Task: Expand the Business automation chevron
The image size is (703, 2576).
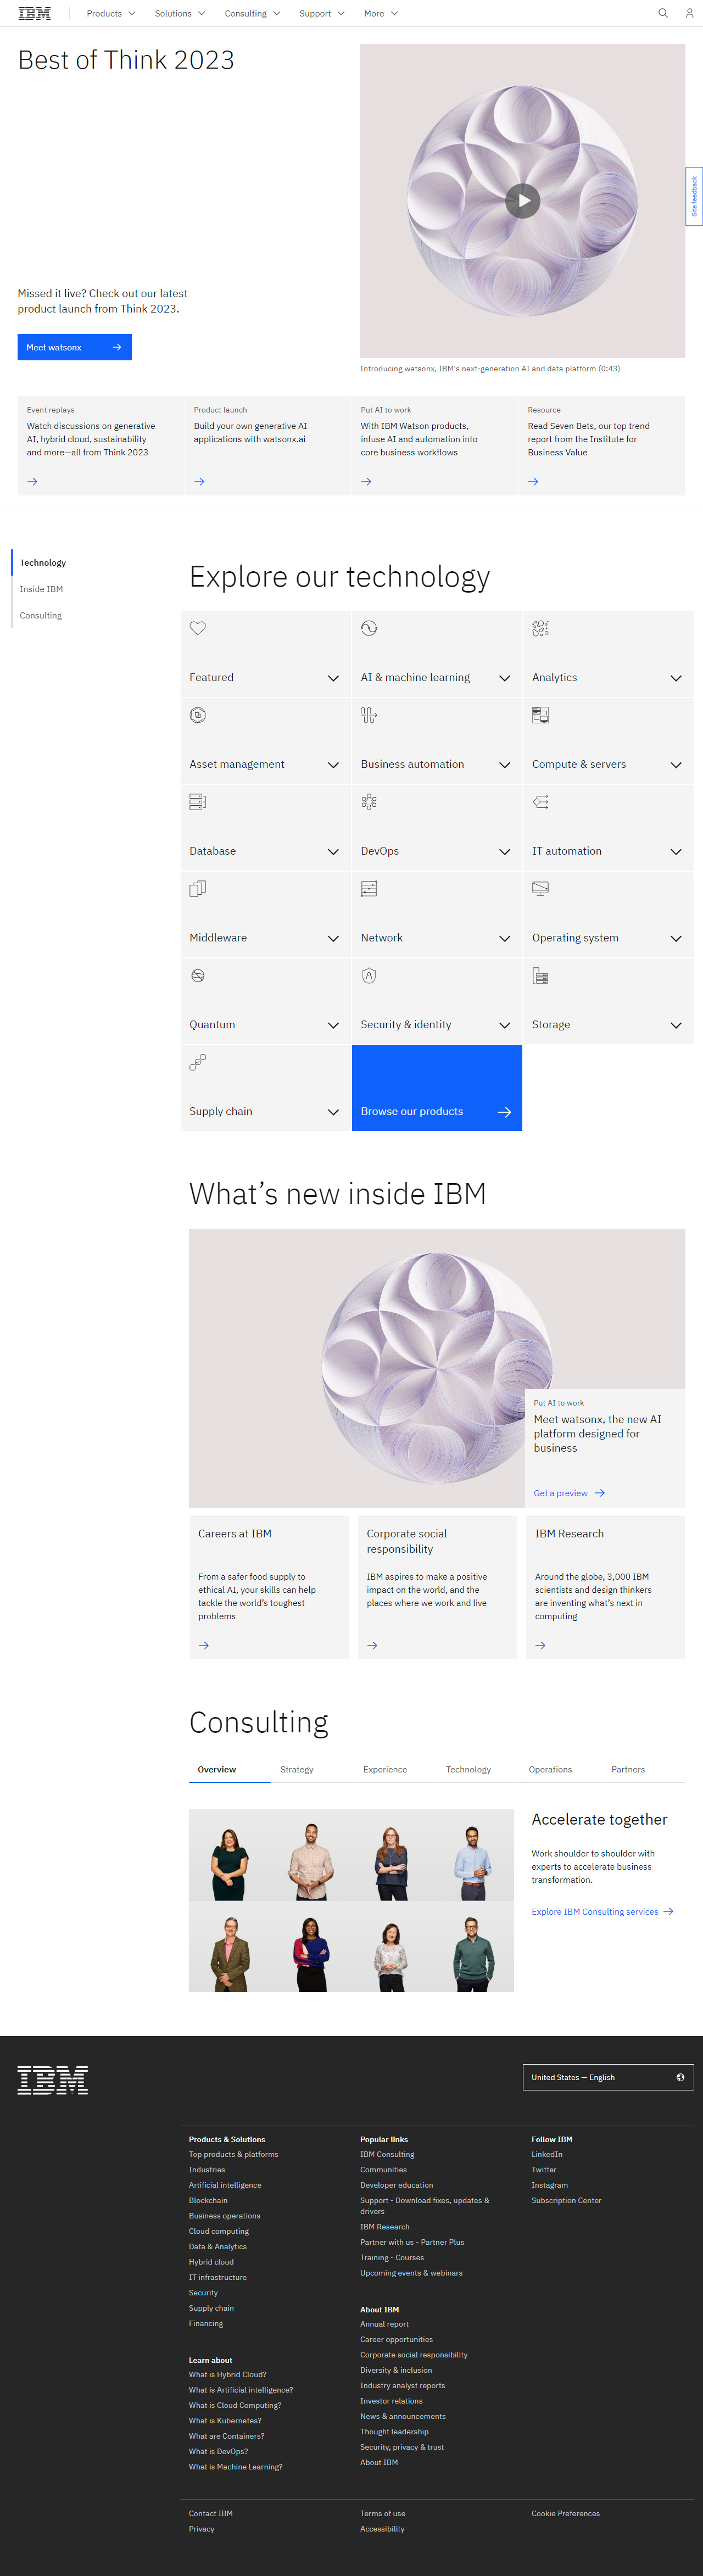Action: coord(504,765)
